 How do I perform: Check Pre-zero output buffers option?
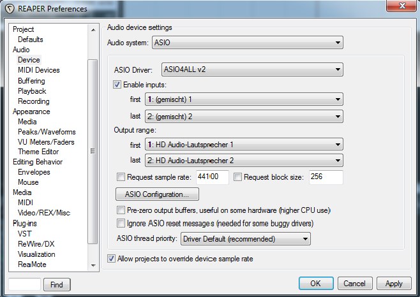(x=121, y=210)
